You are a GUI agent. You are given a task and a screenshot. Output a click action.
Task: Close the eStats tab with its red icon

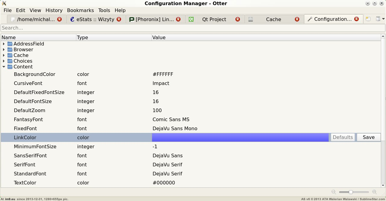119,19
